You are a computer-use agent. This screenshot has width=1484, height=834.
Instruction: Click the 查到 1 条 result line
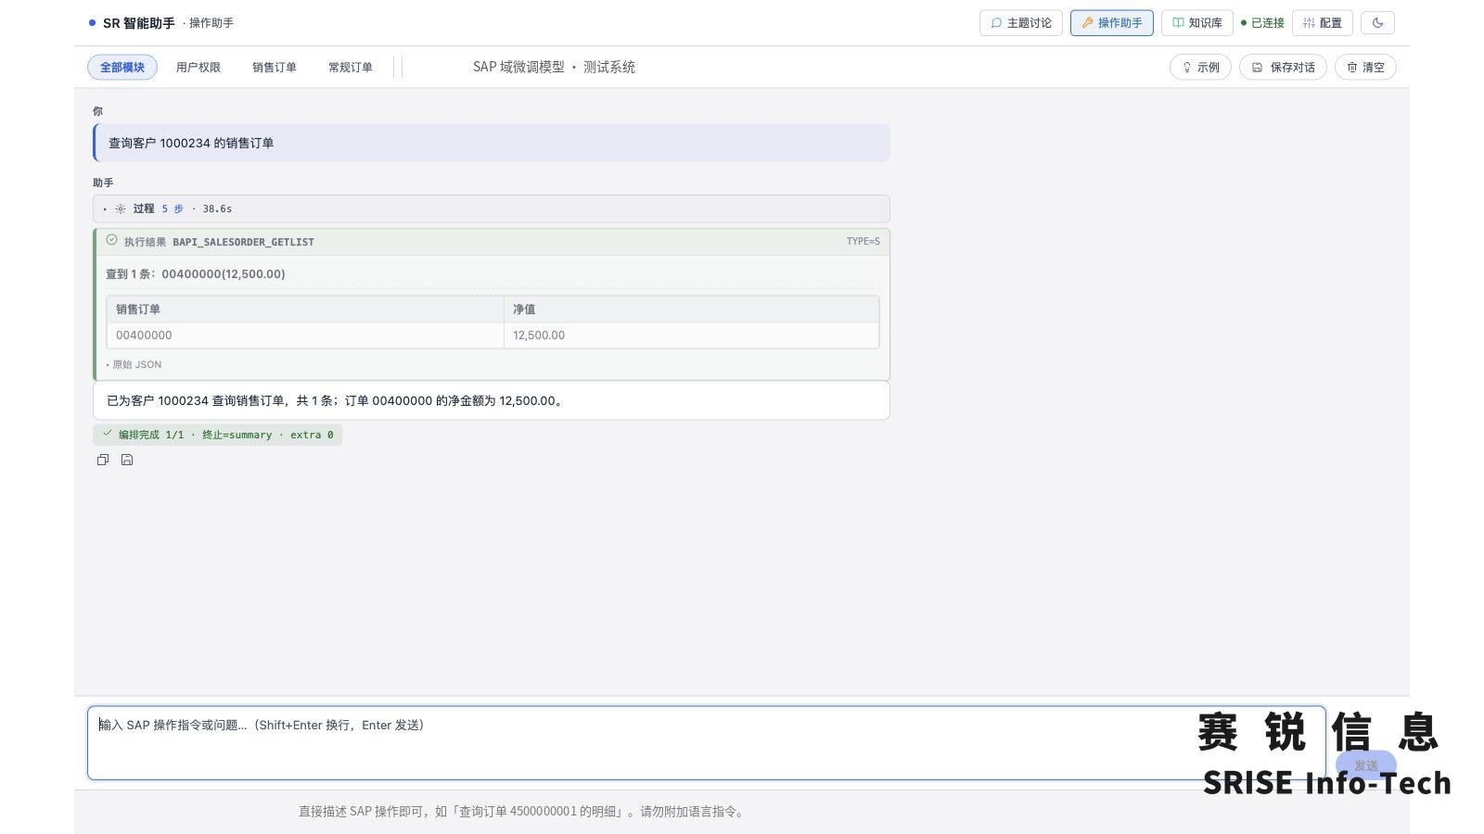pyautogui.click(x=196, y=274)
